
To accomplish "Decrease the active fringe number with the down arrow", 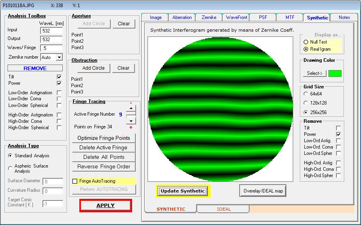I will (131, 121).
